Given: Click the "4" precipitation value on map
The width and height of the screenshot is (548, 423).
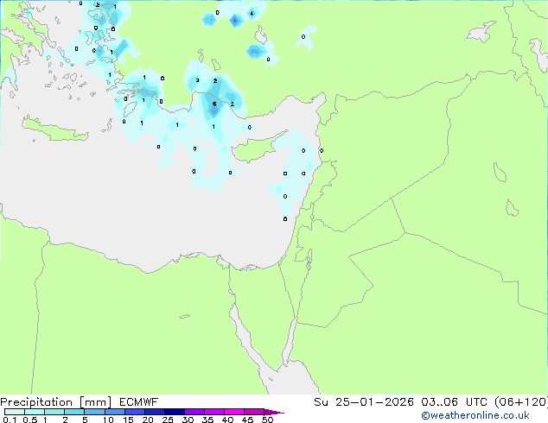Looking at the screenshot, I should [x=252, y=14].
